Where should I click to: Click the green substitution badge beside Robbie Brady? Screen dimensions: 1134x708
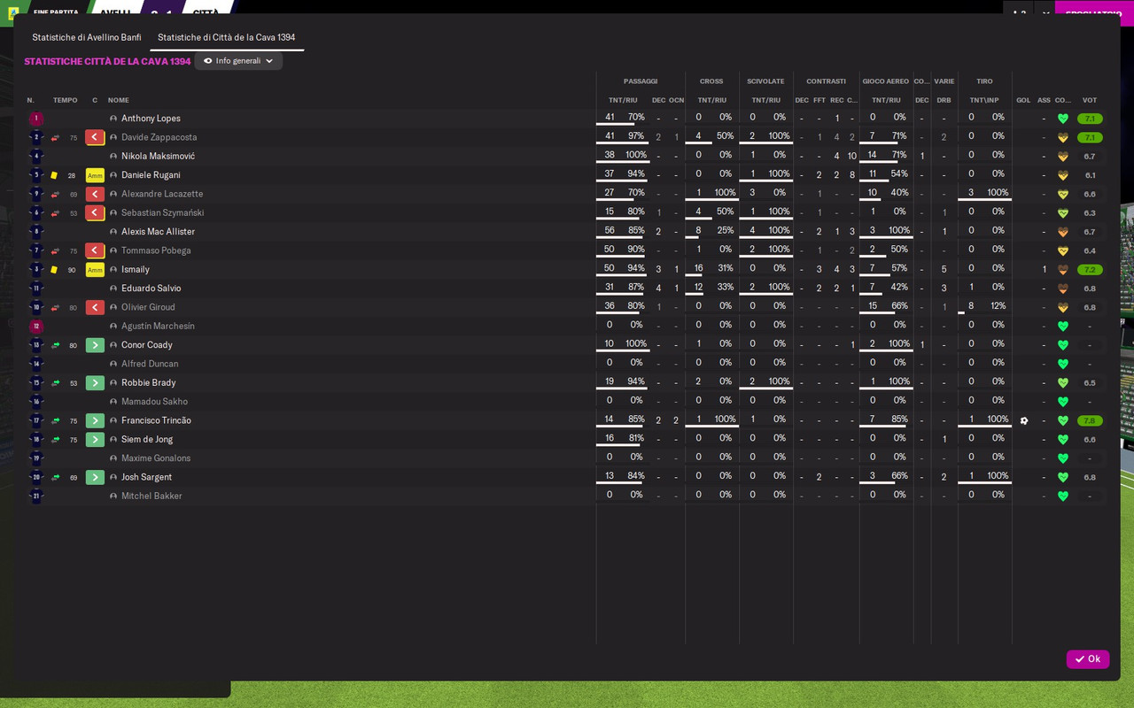[95, 383]
